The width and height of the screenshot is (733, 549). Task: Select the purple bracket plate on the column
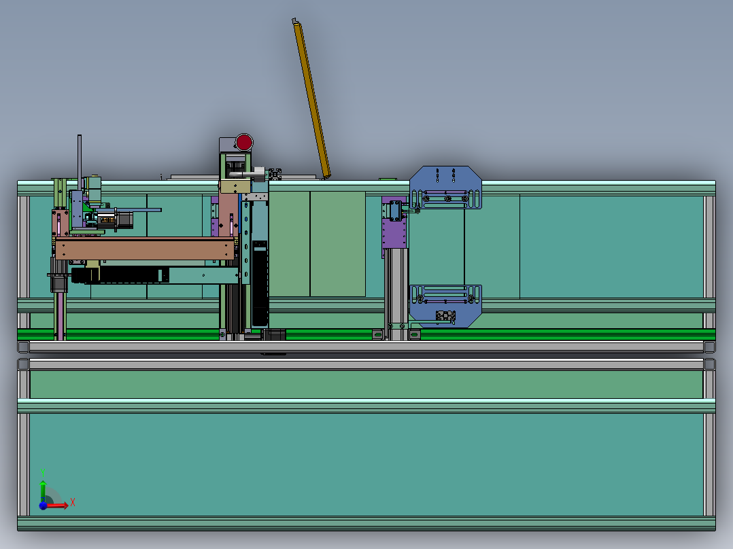394,234
